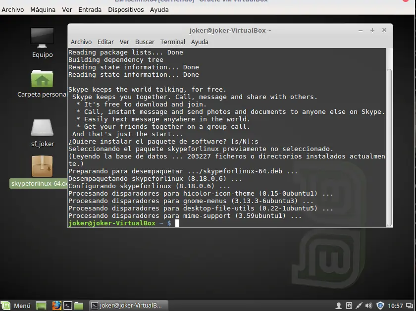Open the network connection tray icon

[x=359, y=306]
